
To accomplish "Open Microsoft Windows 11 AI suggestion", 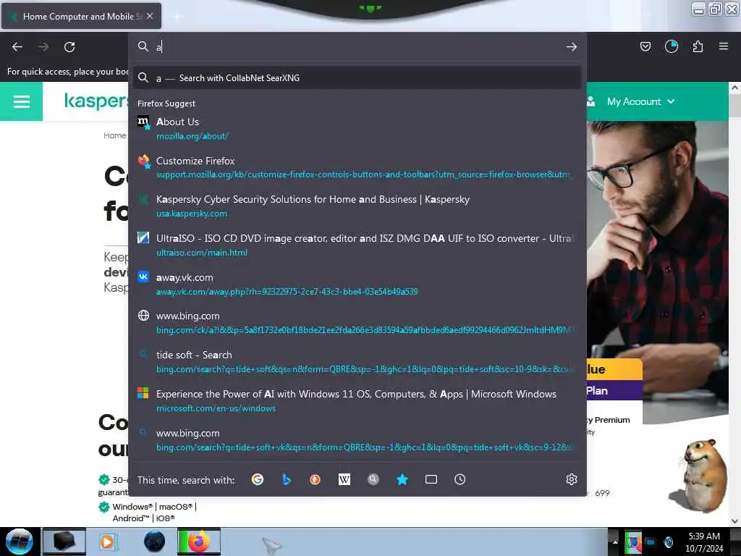I will pyautogui.click(x=357, y=401).
